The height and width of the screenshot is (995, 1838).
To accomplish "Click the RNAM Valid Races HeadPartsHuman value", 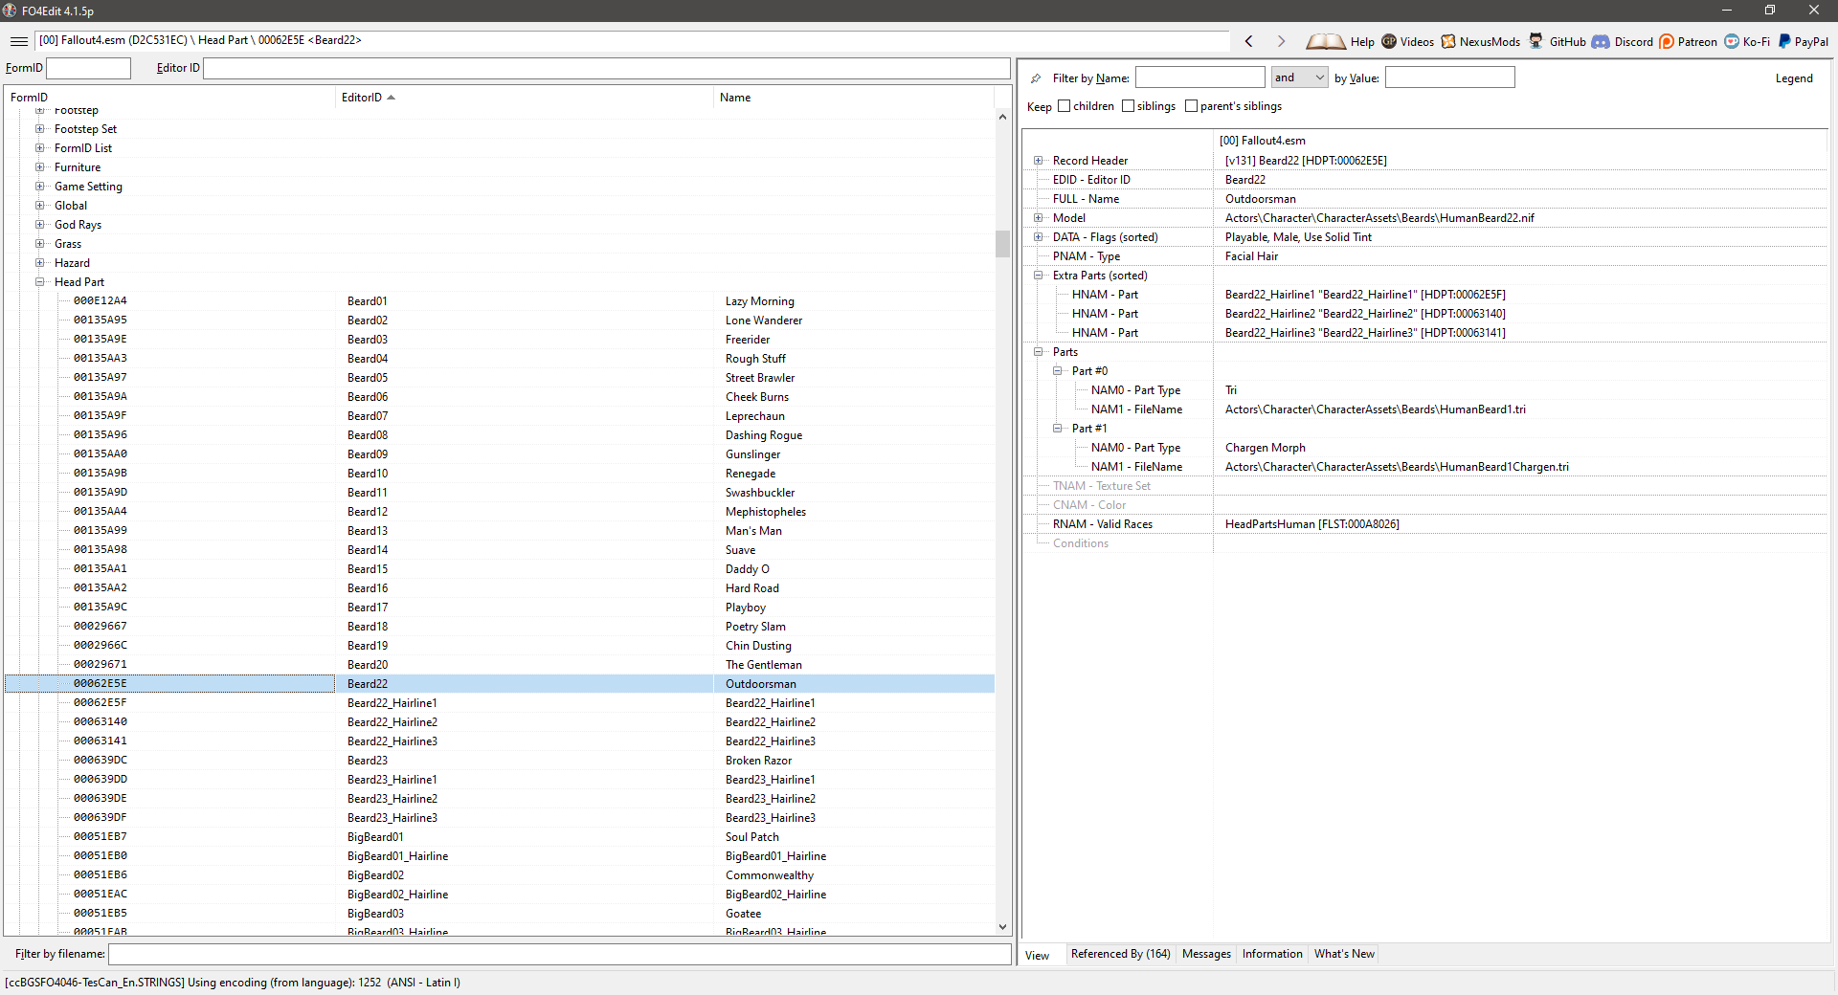I will [1311, 524].
